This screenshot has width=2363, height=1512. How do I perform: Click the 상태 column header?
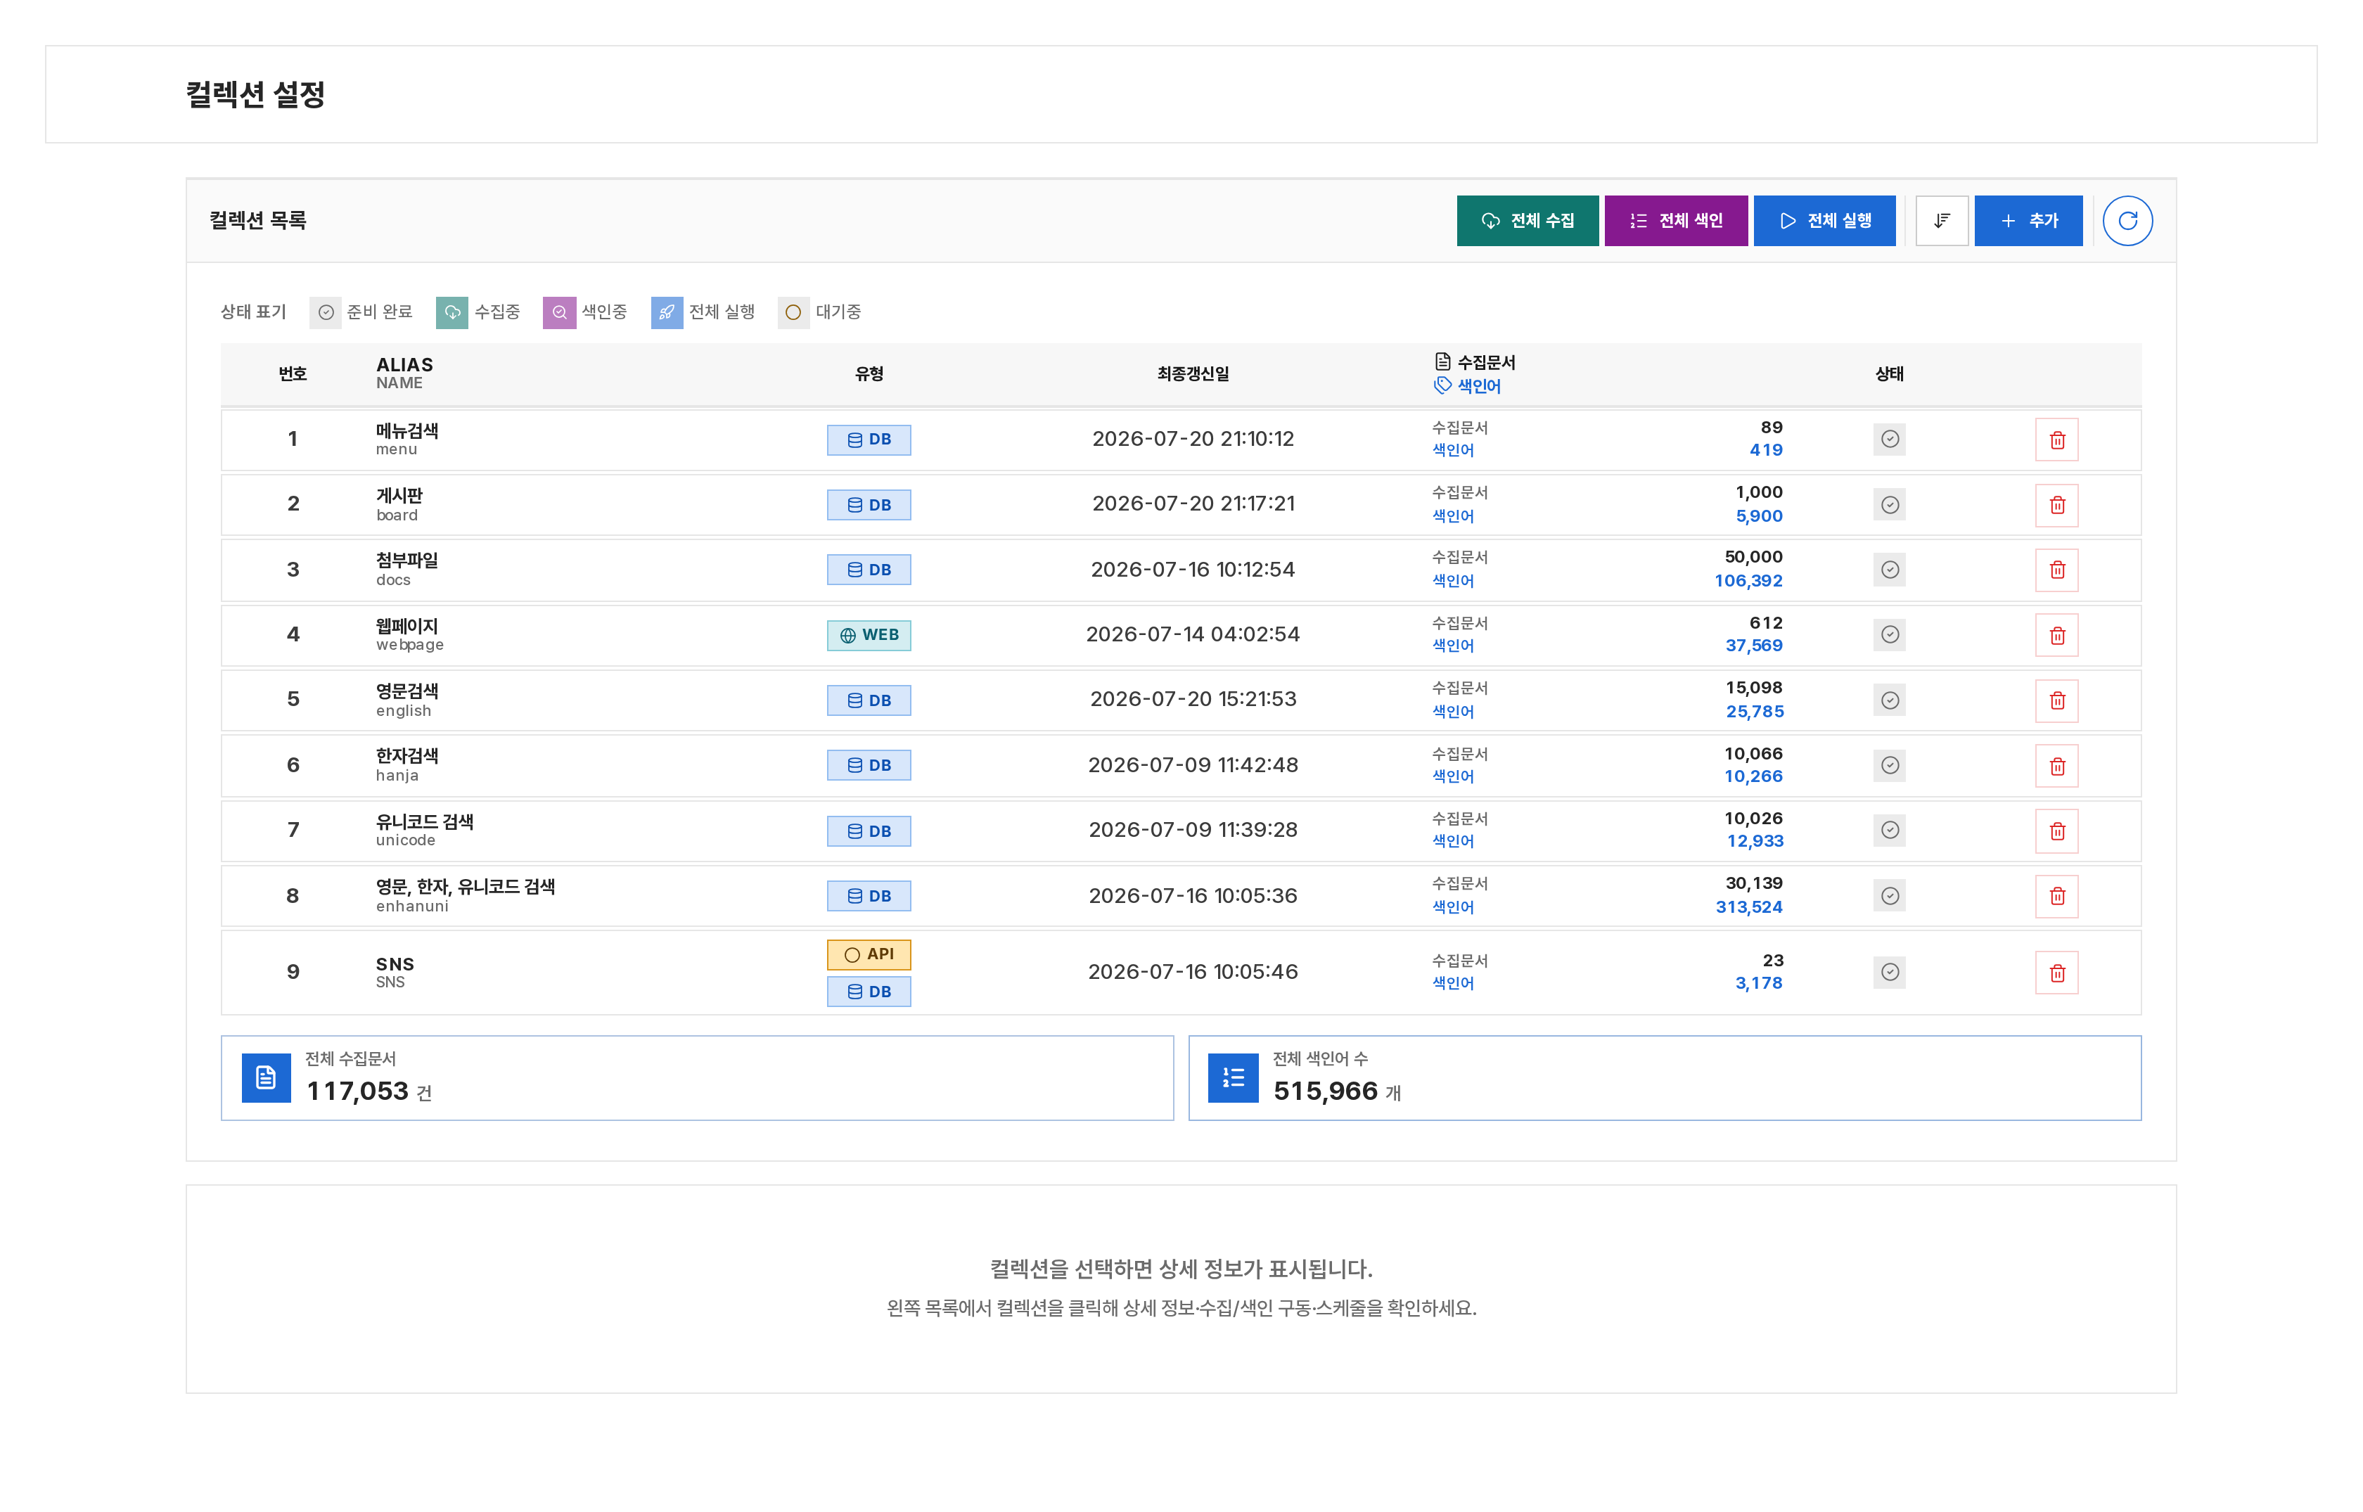pos(1889,374)
